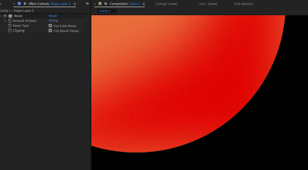308x170 pixels.
Task: Click the Shape Layer 2 link in header
Action: pyautogui.click(x=60, y=4)
